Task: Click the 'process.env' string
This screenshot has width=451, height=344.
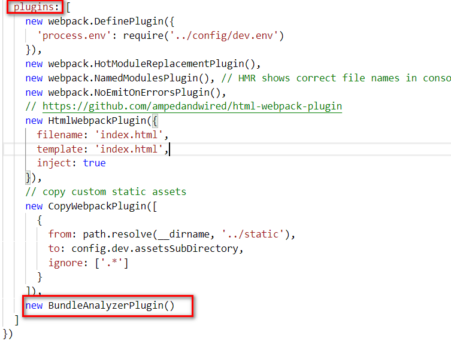Action: point(74,36)
